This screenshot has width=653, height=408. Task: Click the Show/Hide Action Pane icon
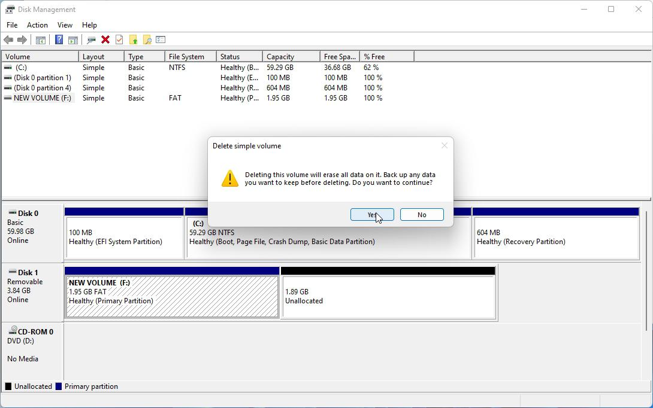(x=73, y=40)
